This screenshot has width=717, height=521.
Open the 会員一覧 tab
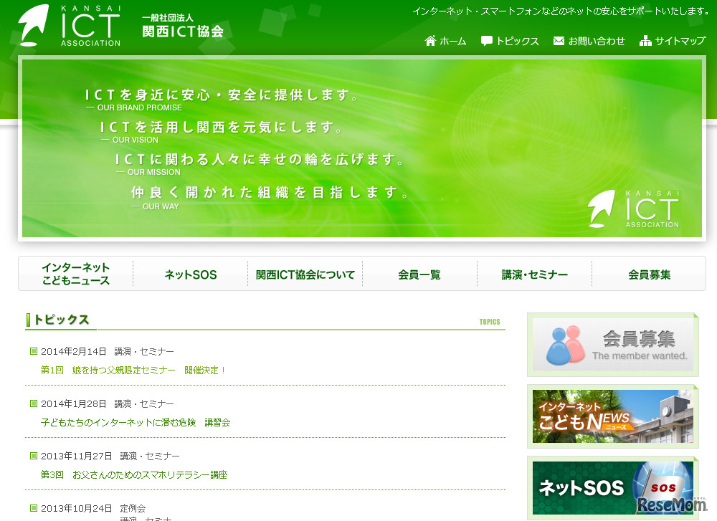(420, 274)
